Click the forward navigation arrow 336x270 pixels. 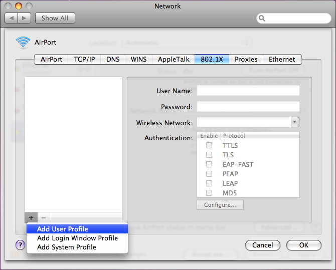(25, 18)
